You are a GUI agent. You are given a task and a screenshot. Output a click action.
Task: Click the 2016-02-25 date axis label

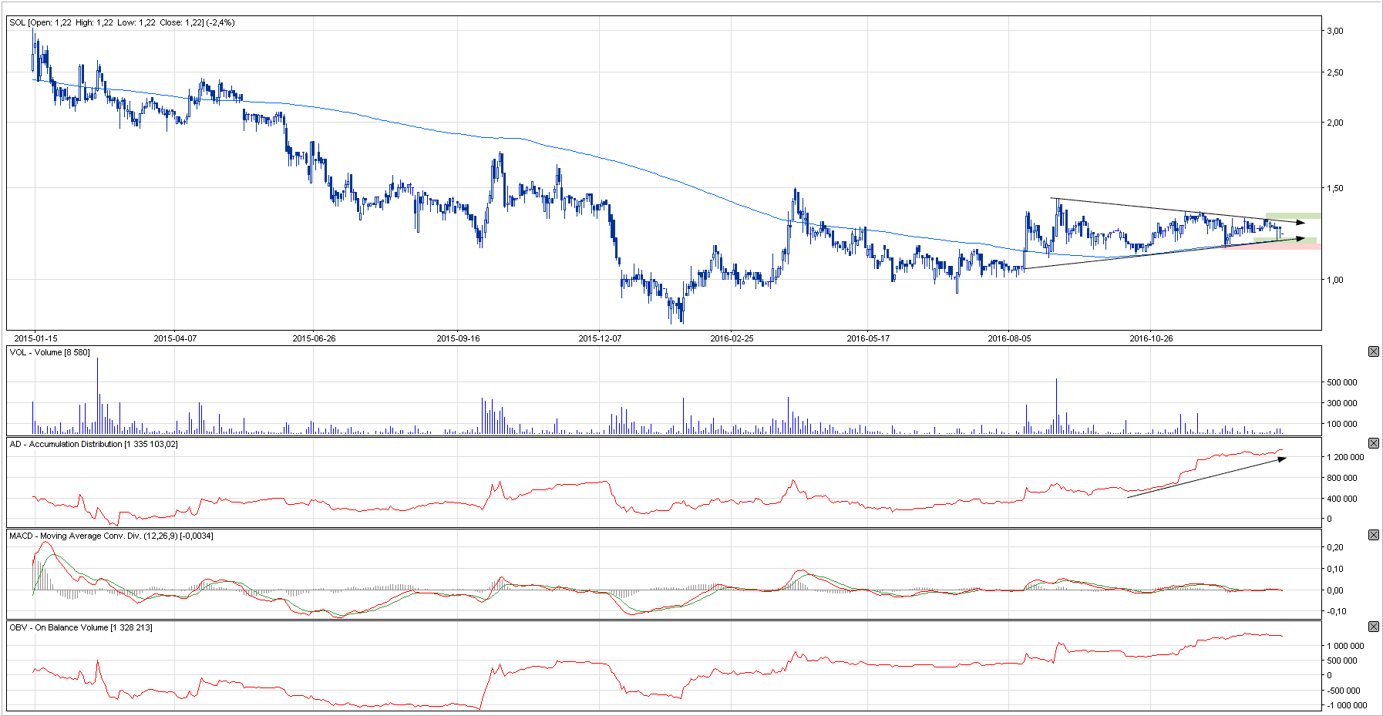tap(732, 338)
